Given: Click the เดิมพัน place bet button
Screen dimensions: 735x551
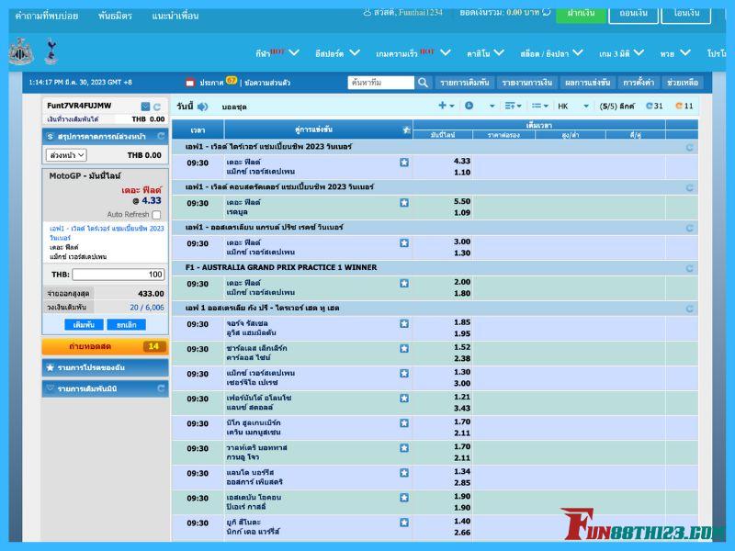Looking at the screenshot, I should 84,325.
